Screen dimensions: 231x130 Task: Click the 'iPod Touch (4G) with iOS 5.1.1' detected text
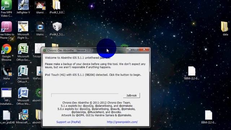click(93, 75)
